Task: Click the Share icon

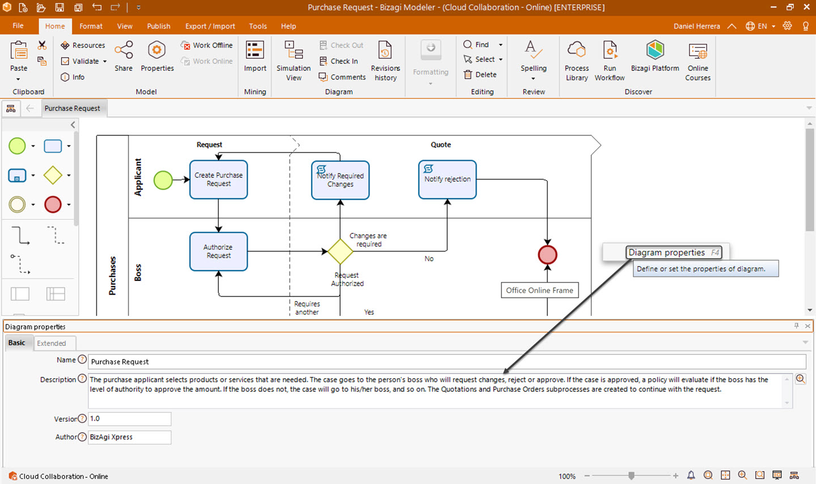Action: tap(124, 56)
